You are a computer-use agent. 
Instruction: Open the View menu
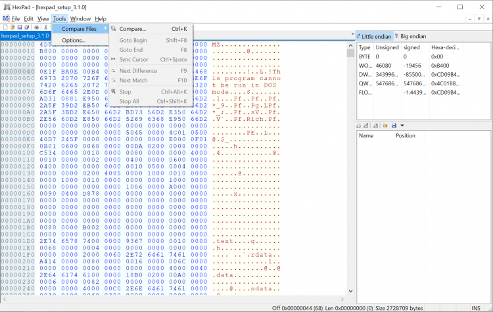click(43, 19)
